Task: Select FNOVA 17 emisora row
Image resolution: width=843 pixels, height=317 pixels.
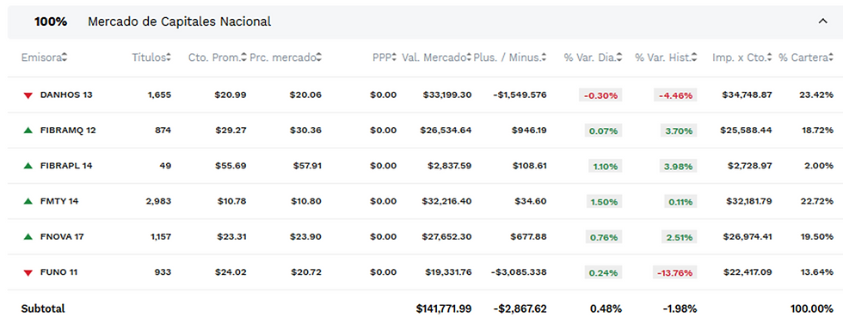Action: pyautogui.click(x=421, y=237)
